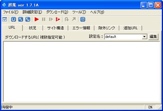Open the エラー情報 tab
163x111 pixels.
coord(81,28)
